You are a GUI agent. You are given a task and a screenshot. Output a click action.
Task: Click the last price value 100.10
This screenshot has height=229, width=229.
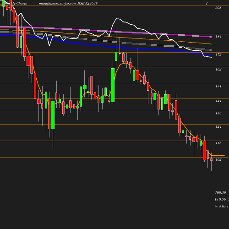[x=220, y=192]
